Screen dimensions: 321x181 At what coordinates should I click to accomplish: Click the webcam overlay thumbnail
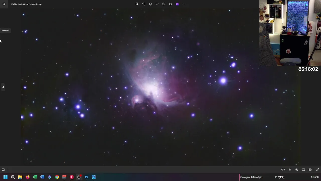[x=290, y=33]
